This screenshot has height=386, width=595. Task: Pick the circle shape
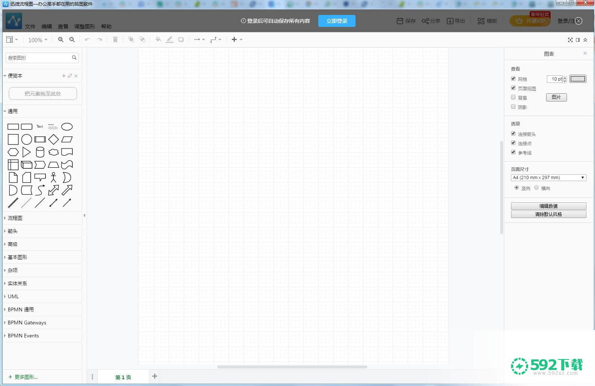27,139
